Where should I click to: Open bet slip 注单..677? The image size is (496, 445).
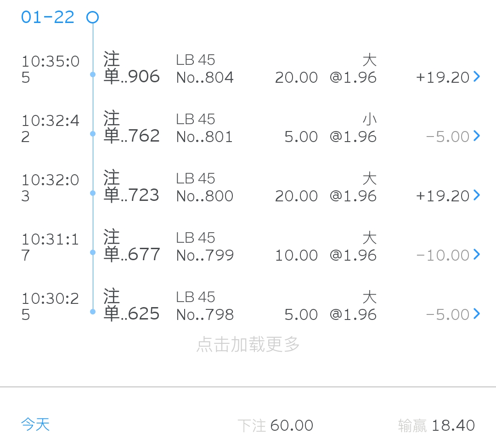(131, 246)
